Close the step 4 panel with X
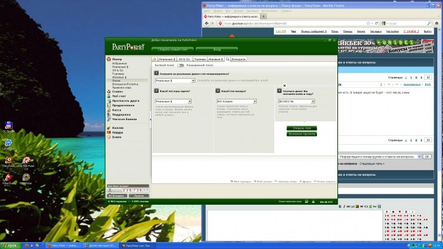The height and width of the screenshot is (249, 443). [x=285, y=85]
